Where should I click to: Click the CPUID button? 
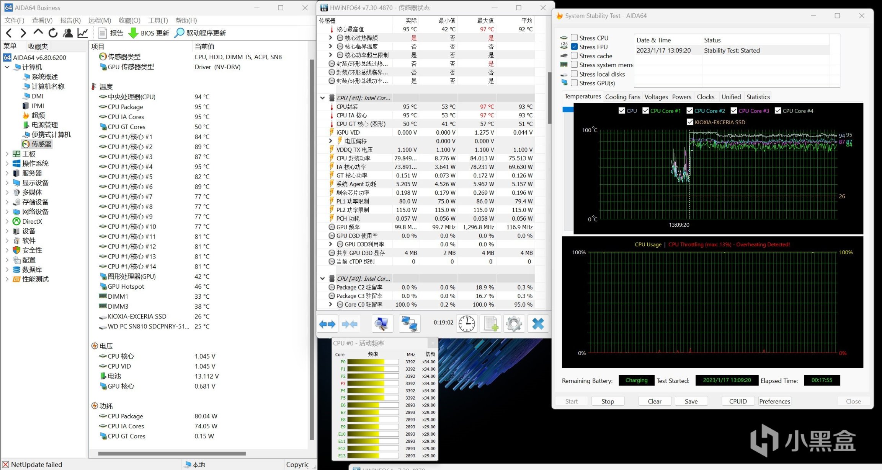coord(738,401)
